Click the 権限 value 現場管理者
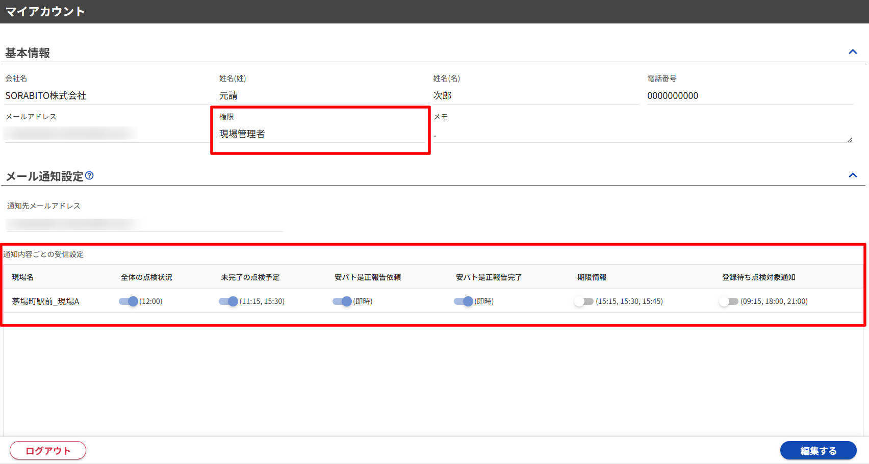869x464 pixels. (242, 134)
